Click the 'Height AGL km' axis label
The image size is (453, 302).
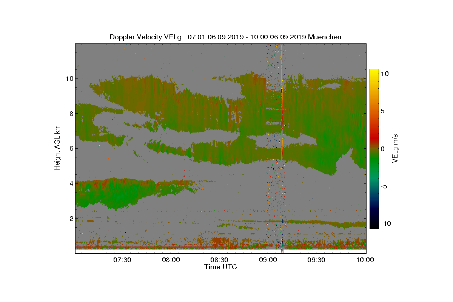pos(57,148)
